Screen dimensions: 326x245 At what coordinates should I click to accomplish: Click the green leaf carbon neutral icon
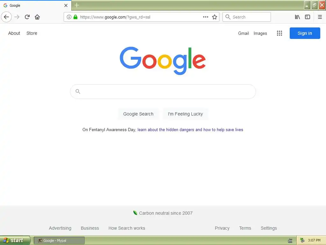point(135,213)
